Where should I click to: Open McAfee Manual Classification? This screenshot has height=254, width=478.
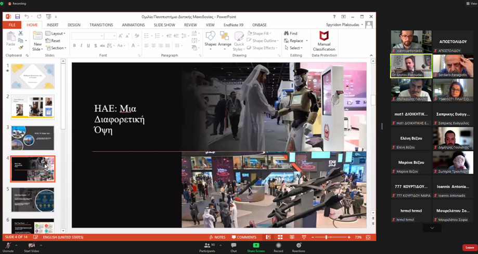[324, 41]
